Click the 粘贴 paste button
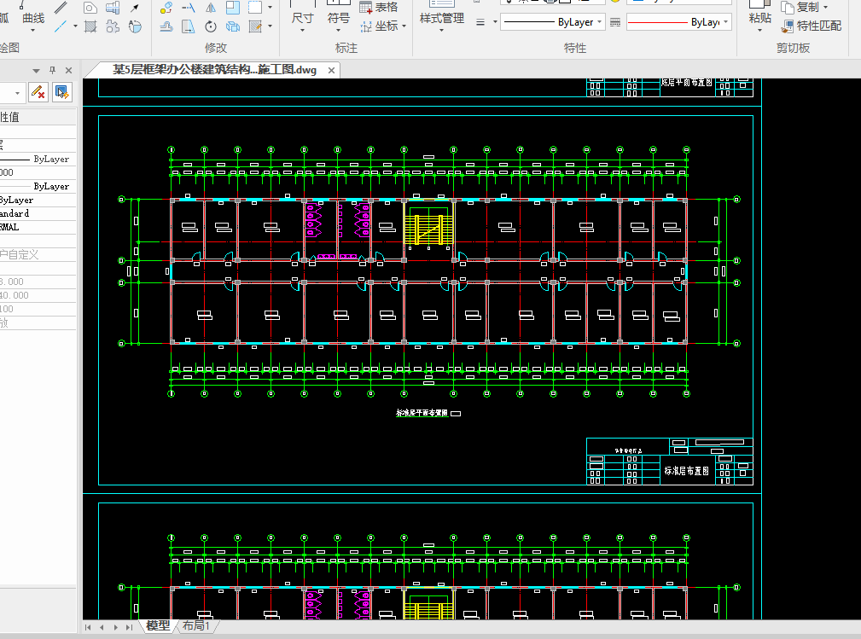Viewport: 861px width, 639px height. point(760,17)
